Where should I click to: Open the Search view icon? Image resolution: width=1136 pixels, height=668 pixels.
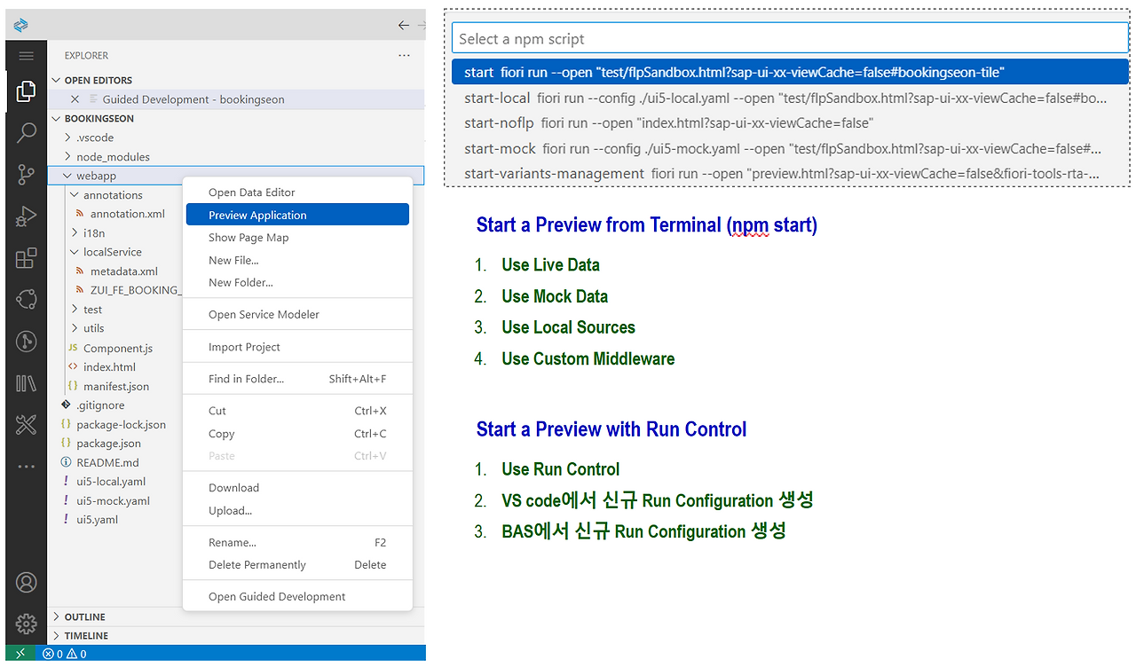26,133
